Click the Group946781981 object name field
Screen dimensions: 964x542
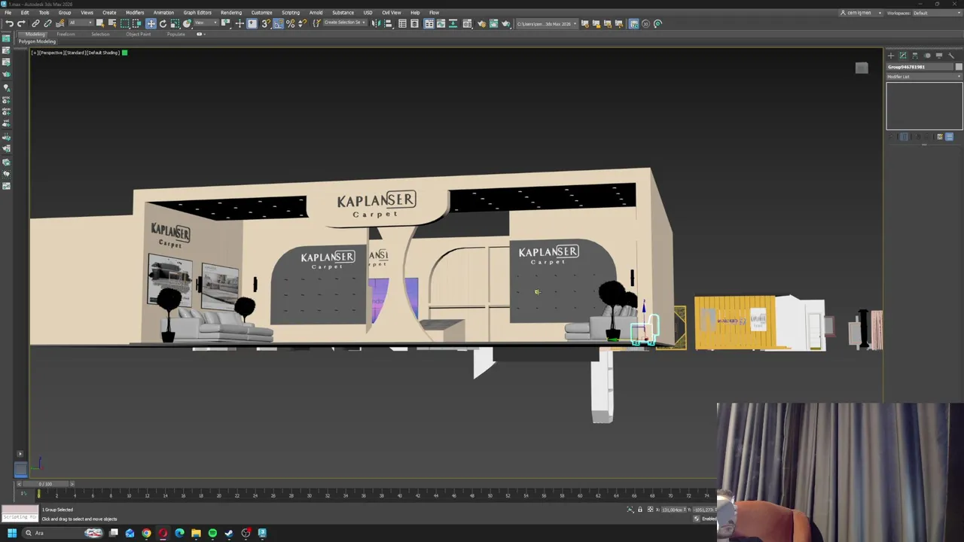[920, 67]
